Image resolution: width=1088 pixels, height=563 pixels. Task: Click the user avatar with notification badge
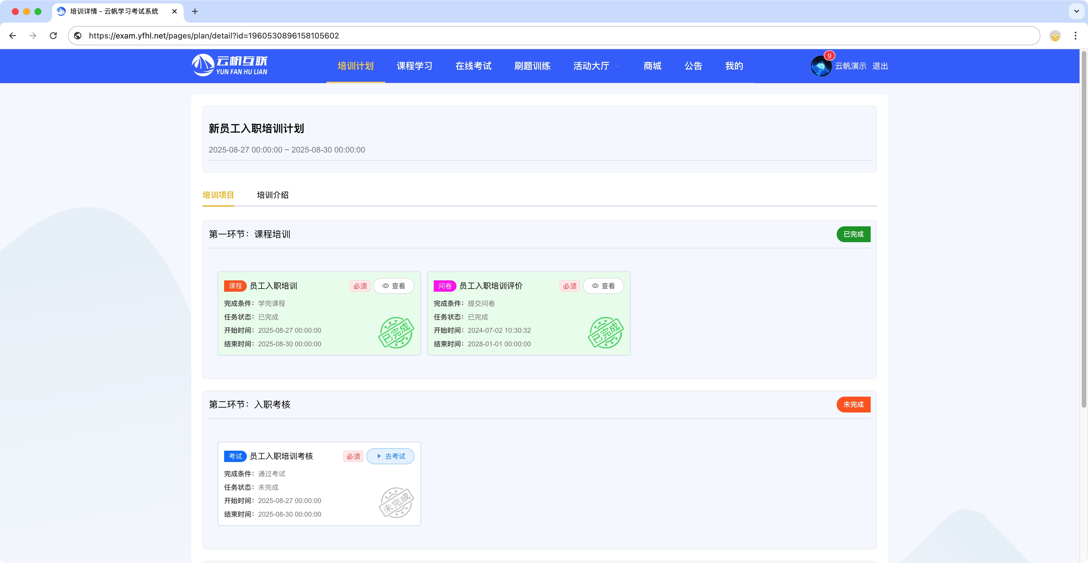(x=821, y=66)
